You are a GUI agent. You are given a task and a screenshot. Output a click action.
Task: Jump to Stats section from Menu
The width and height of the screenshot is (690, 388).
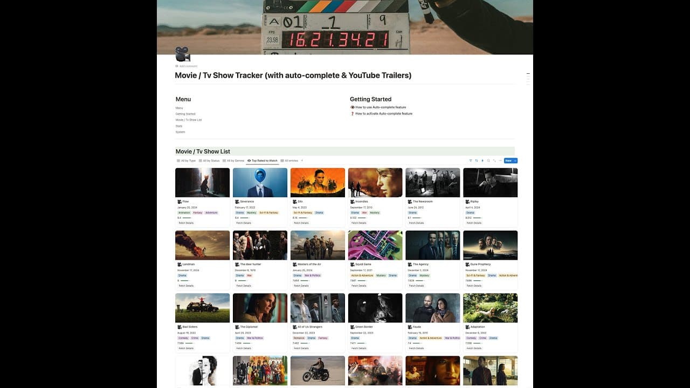tap(179, 126)
